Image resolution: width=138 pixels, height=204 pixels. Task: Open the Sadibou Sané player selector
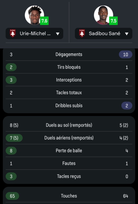(104, 33)
